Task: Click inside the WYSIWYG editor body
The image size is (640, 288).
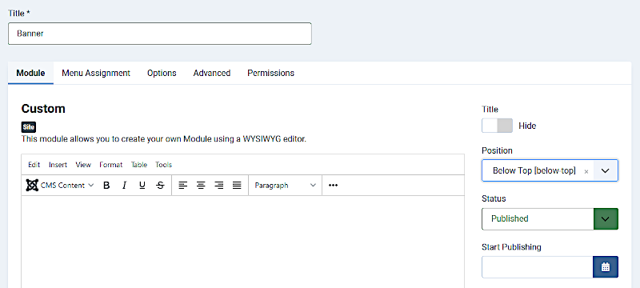Action: coord(243,242)
